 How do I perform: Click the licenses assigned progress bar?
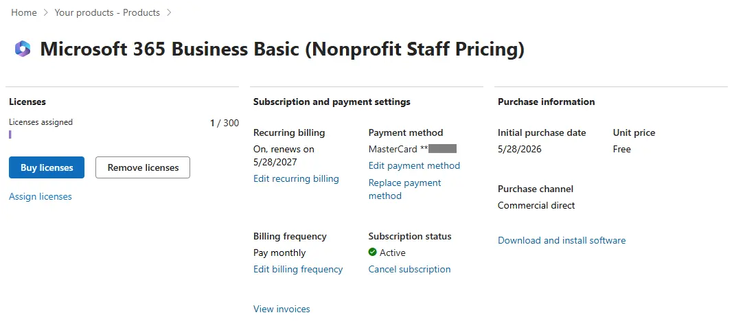pos(124,134)
